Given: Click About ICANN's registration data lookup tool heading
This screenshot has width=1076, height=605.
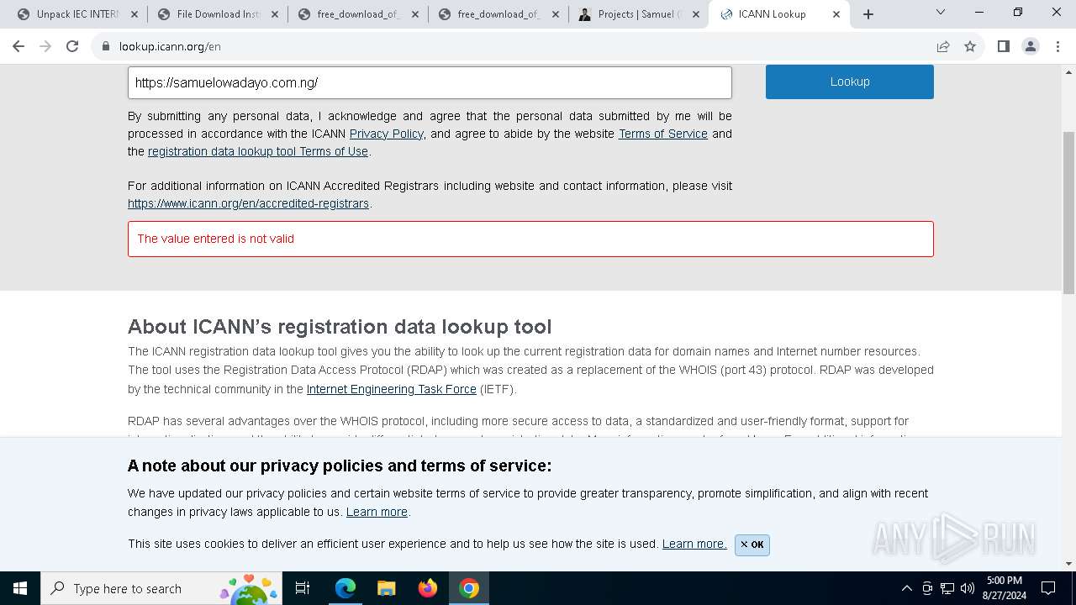Looking at the screenshot, I should [340, 327].
